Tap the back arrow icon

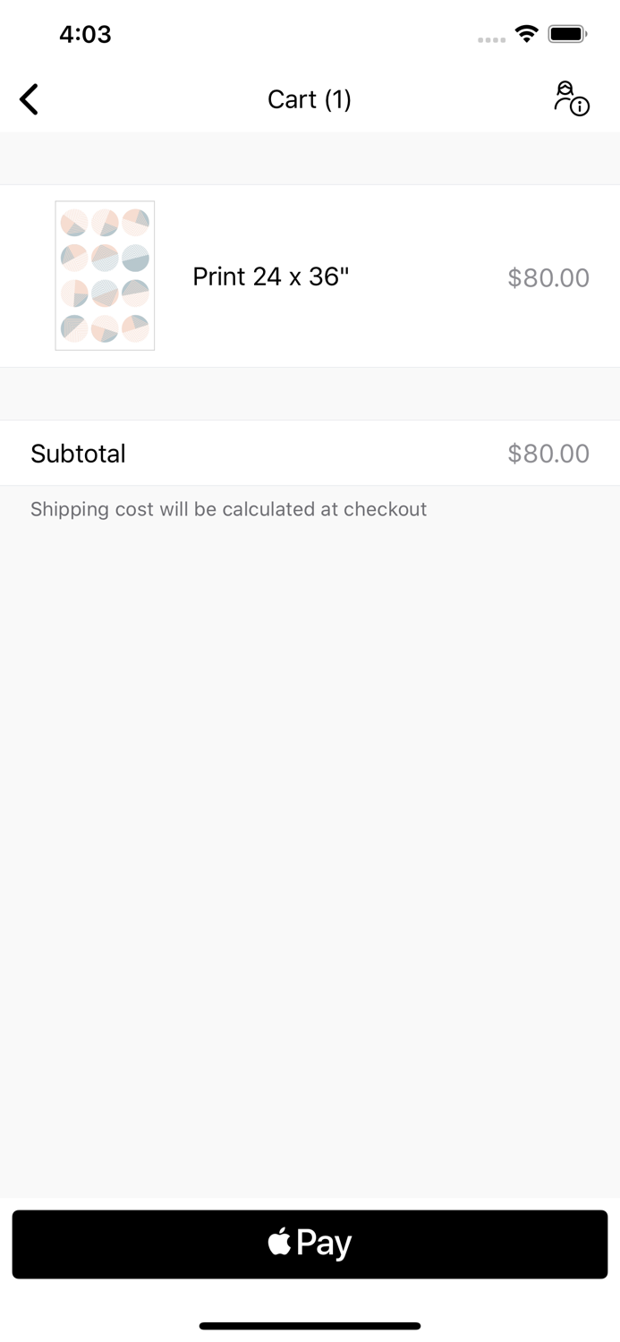tap(30, 99)
